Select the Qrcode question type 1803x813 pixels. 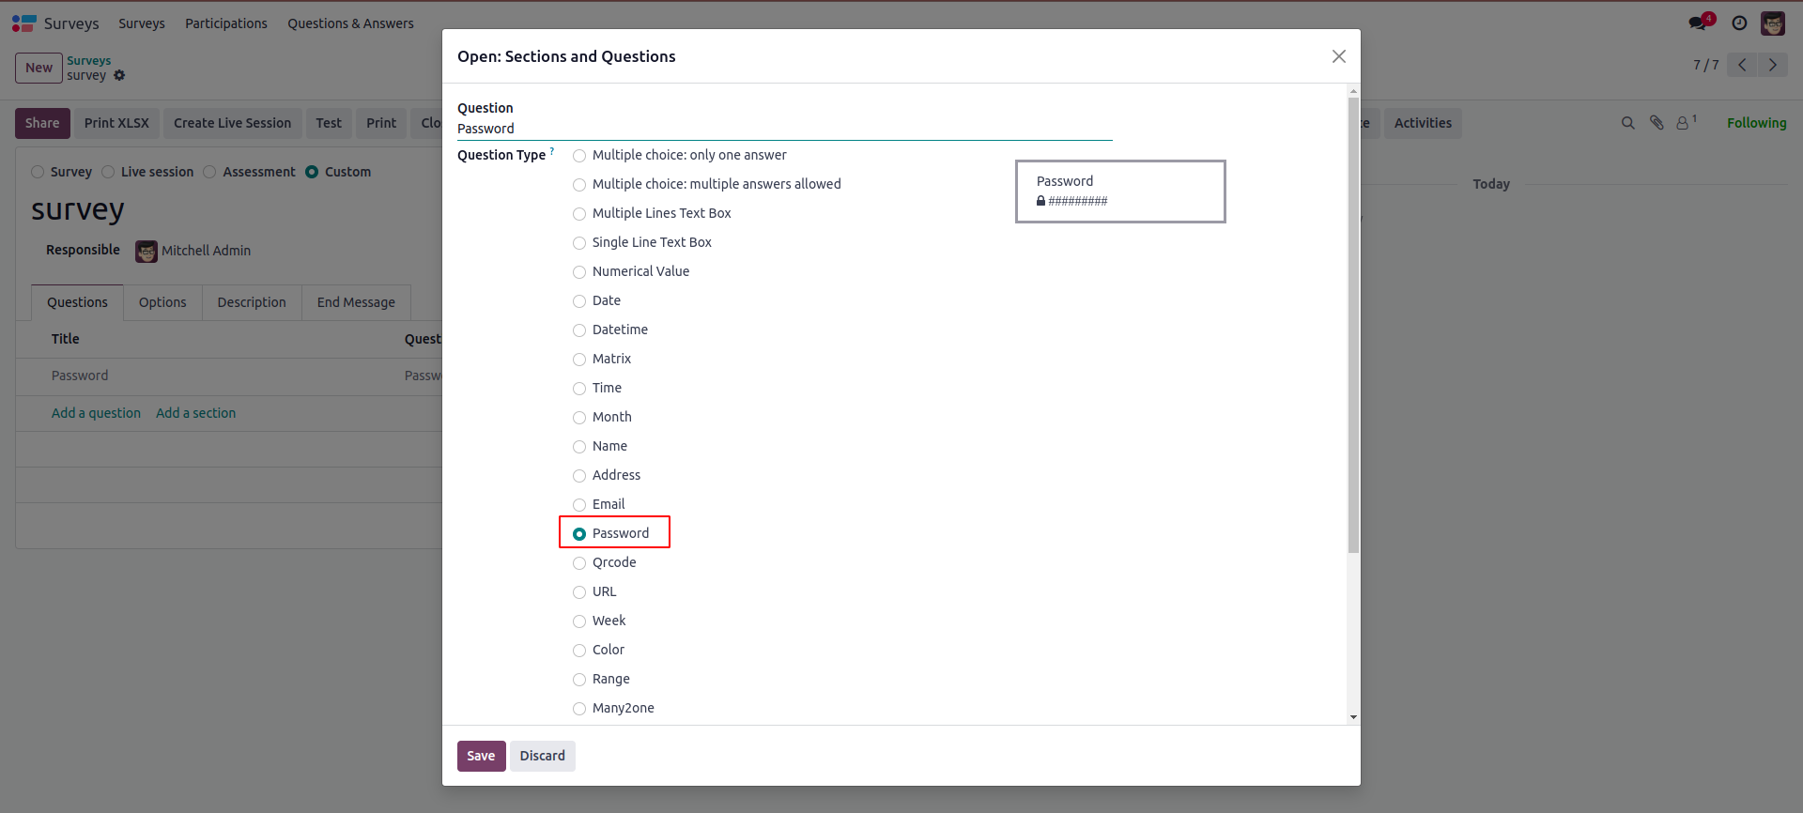(579, 563)
